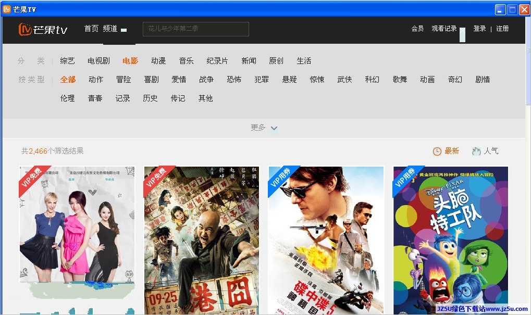This screenshot has height=315, width=531.
Task: Filter movies by 动画 type
Action: pyautogui.click(x=427, y=80)
